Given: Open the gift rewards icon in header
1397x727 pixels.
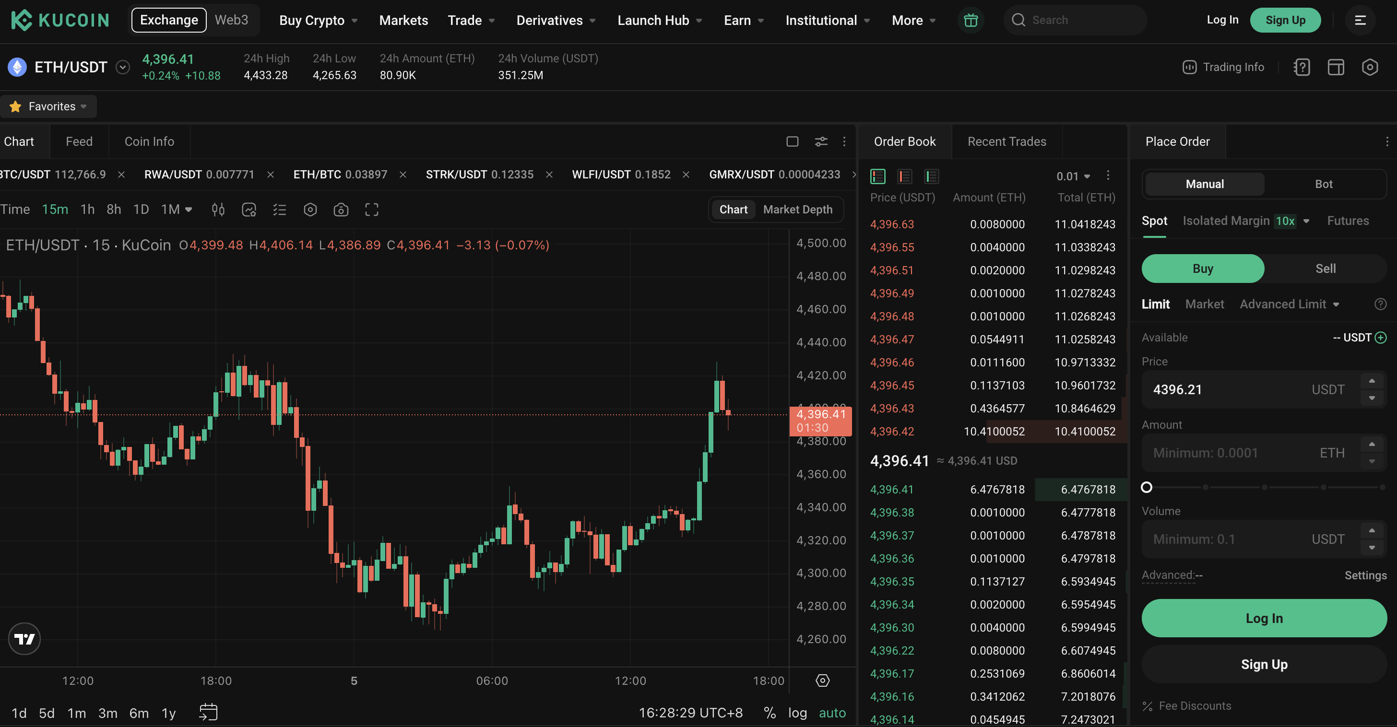Looking at the screenshot, I should tap(970, 20).
